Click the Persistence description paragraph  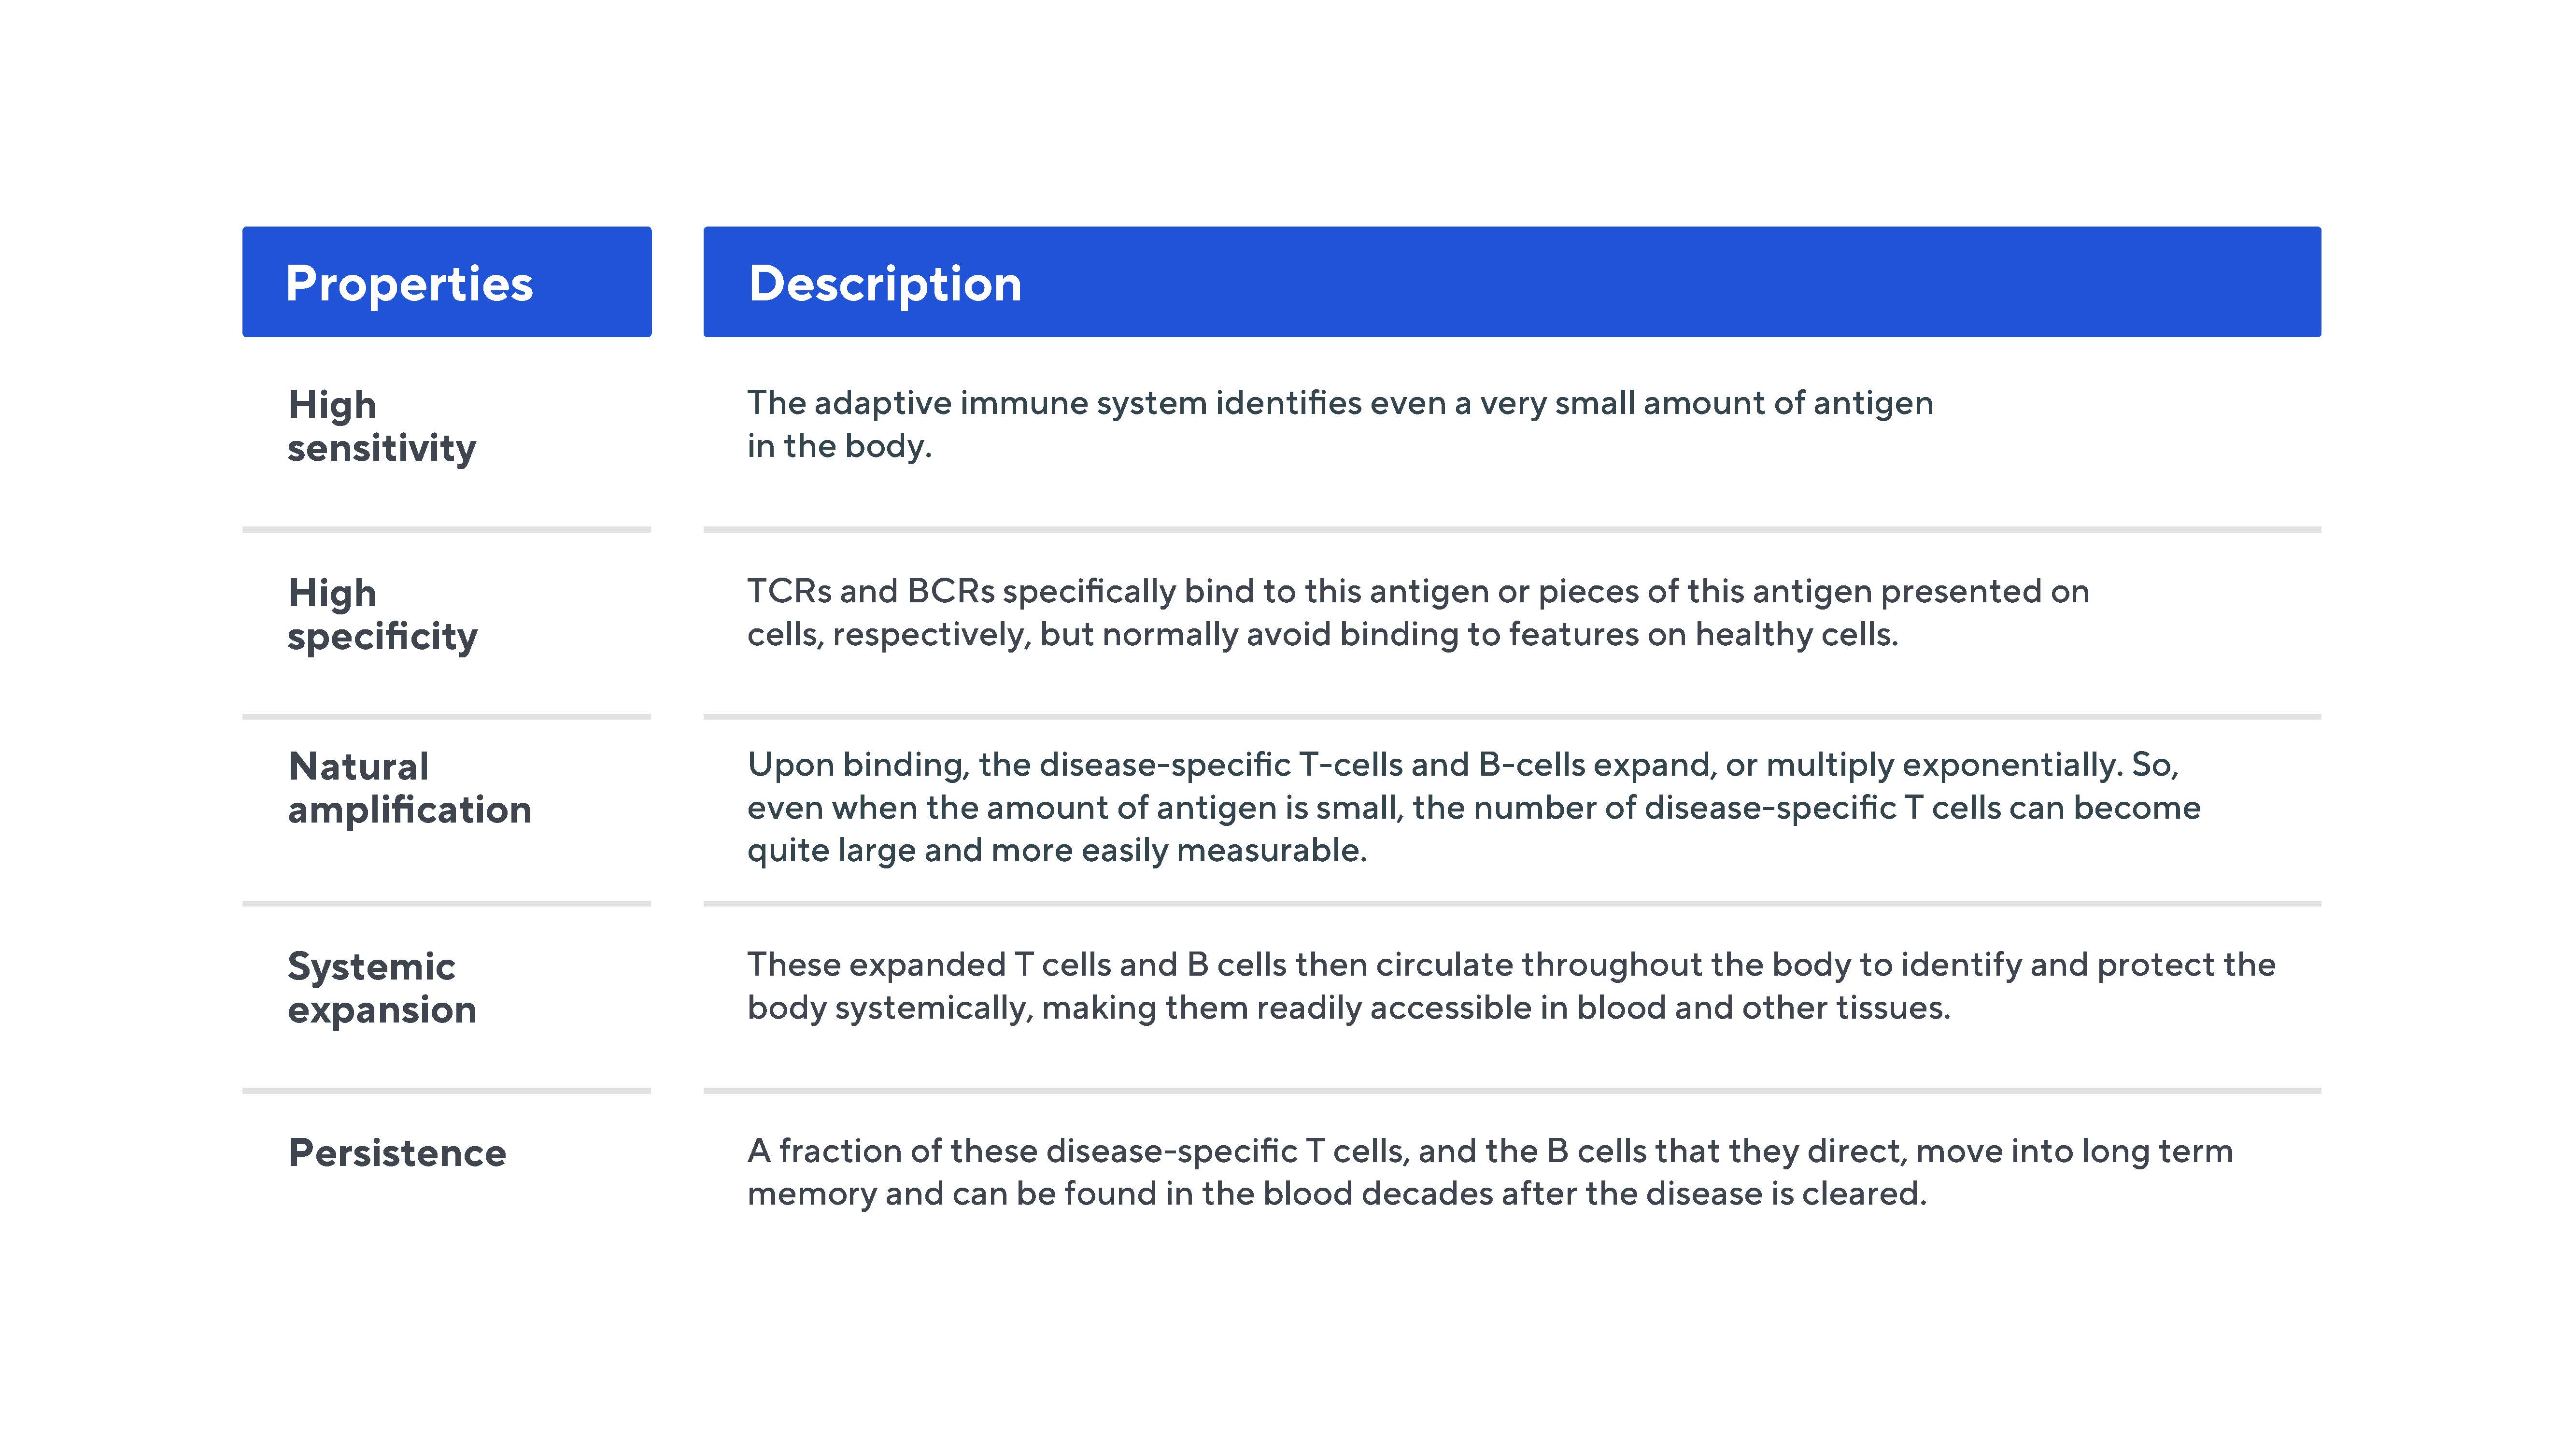(x=1489, y=1172)
